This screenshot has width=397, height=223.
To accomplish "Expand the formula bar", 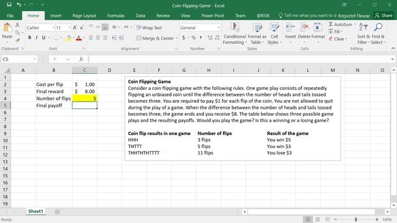I will coord(393,59).
